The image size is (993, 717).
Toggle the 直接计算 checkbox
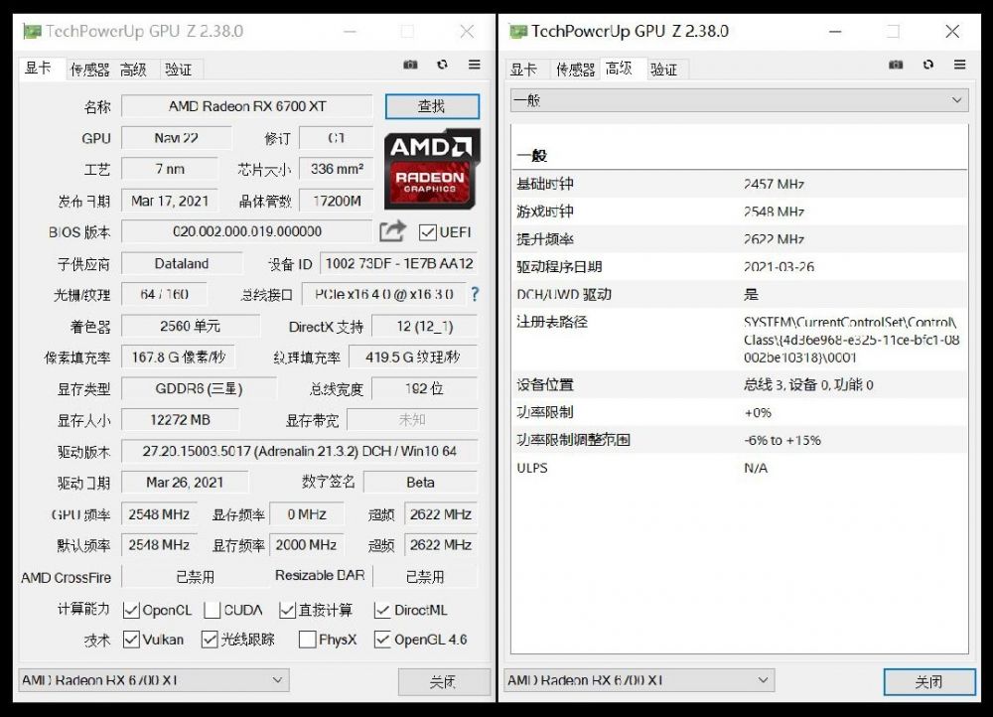(x=287, y=610)
